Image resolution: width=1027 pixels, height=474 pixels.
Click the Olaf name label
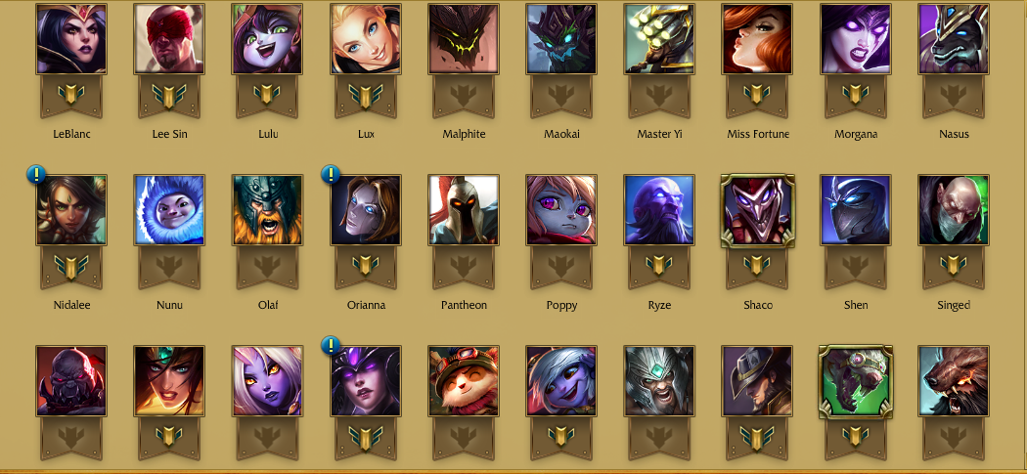coord(267,305)
